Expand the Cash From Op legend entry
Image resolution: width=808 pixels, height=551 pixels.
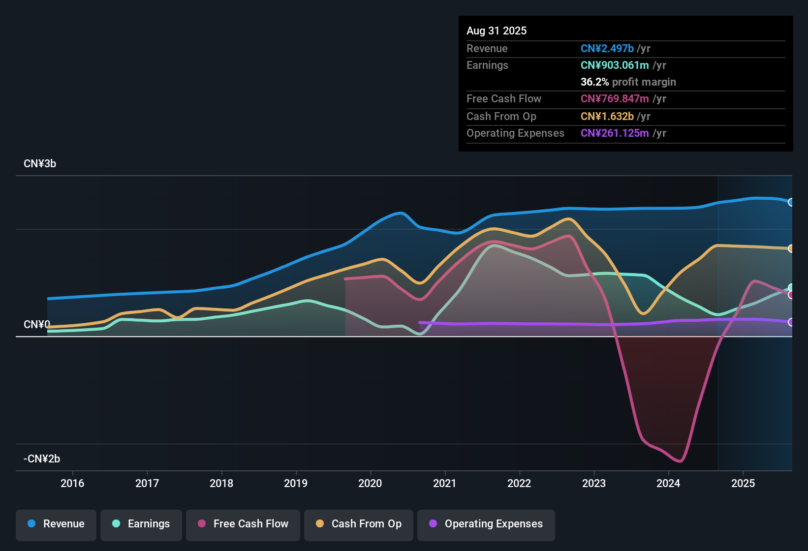[x=358, y=524]
